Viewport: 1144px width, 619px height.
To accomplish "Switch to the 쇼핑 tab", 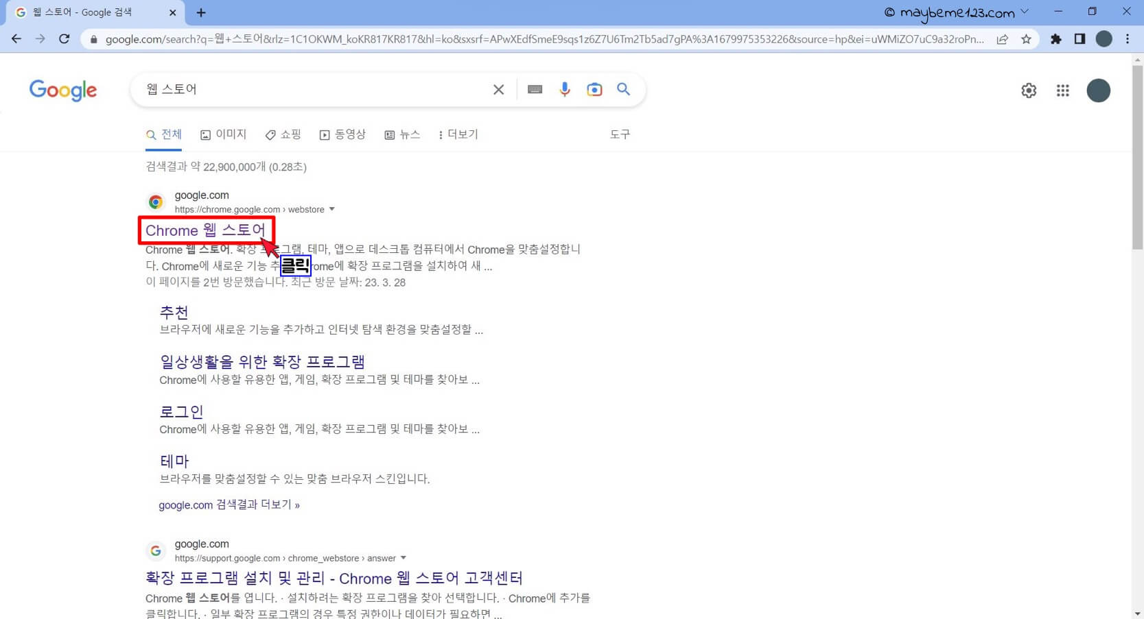I will coord(283,134).
